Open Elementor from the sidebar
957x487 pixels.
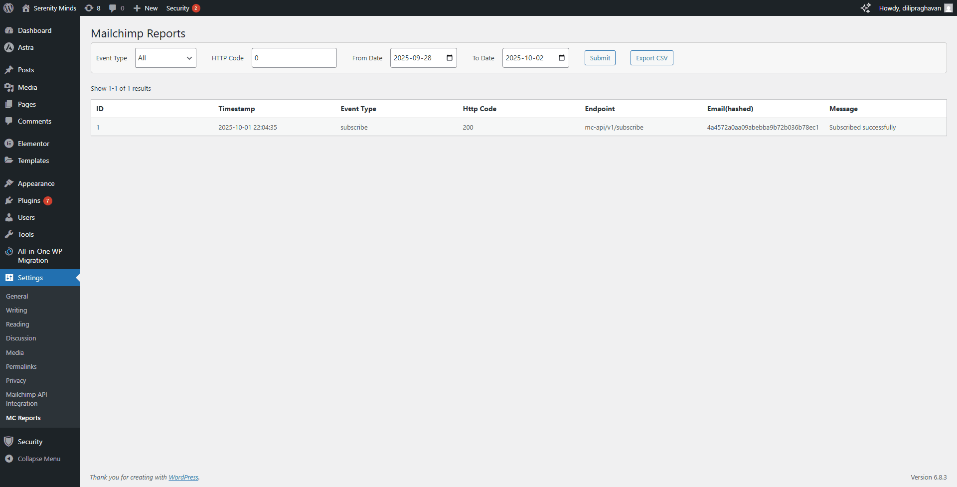tap(33, 144)
